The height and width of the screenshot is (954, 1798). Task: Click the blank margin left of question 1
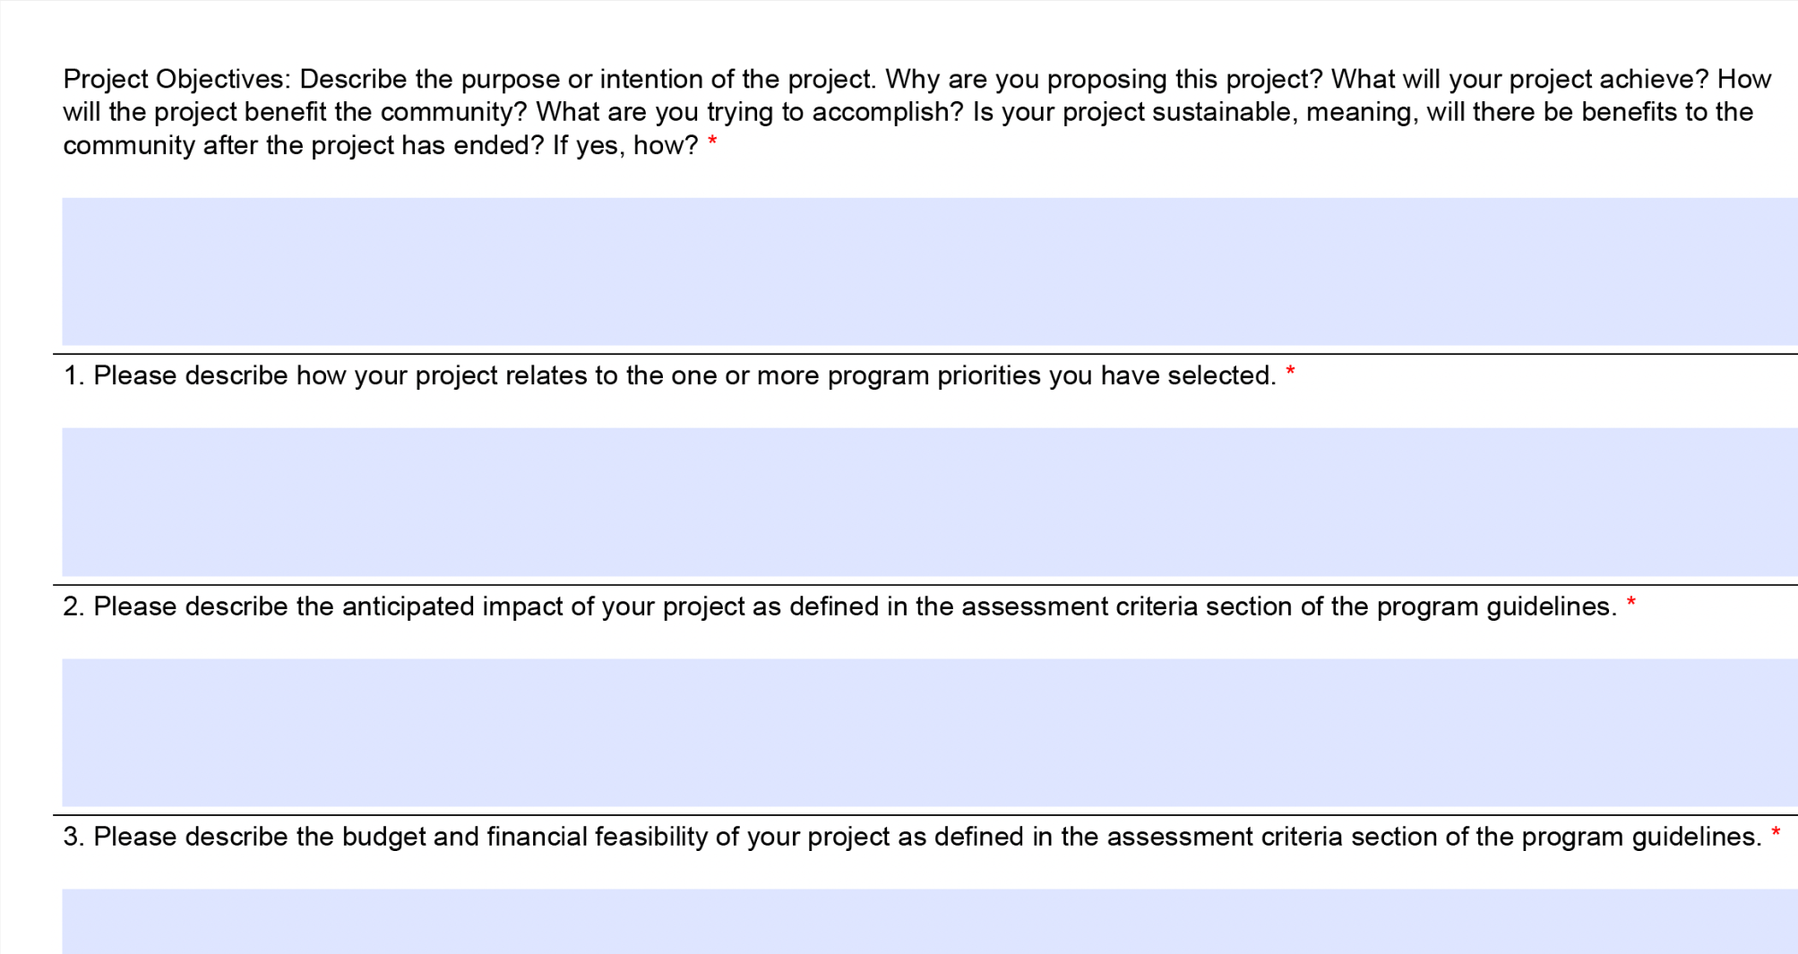click(x=31, y=375)
